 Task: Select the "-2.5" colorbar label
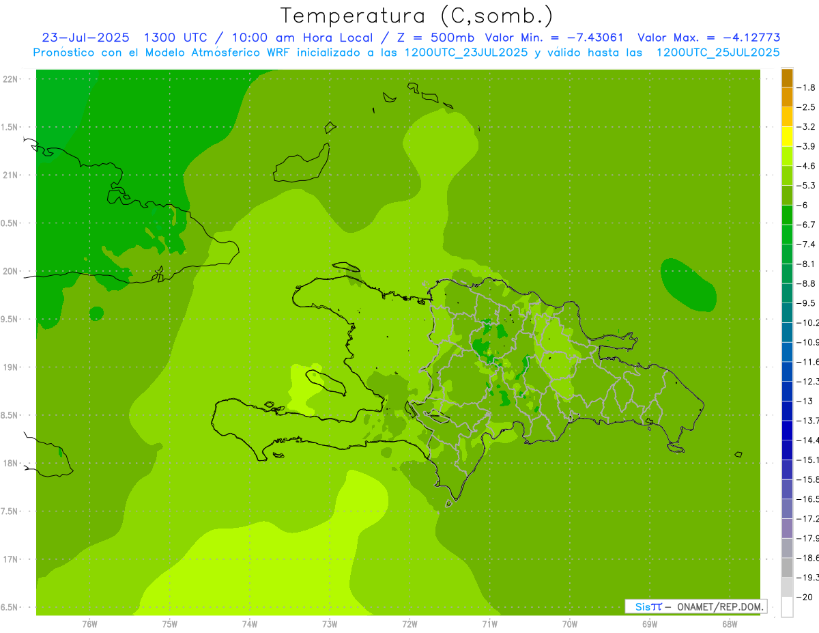(807, 107)
